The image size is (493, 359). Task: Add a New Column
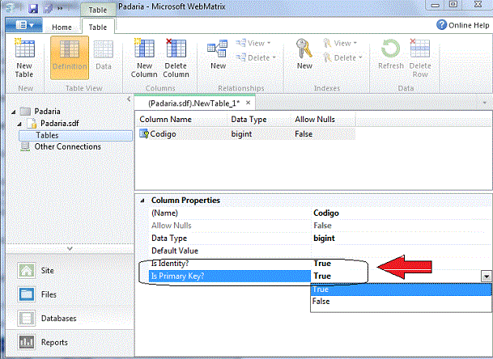click(x=144, y=58)
